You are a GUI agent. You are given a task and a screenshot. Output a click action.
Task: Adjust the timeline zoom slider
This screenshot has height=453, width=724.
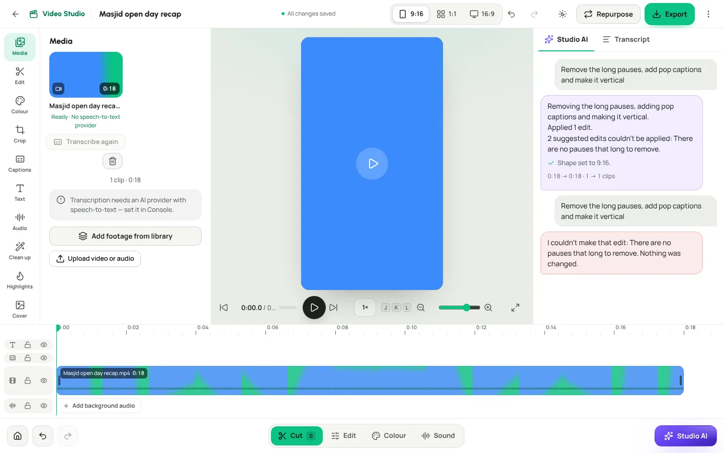(459, 308)
